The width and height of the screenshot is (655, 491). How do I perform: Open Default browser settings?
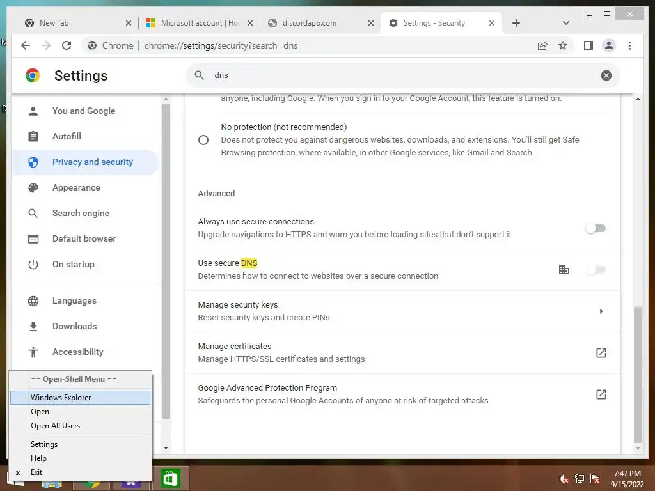pos(85,238)
